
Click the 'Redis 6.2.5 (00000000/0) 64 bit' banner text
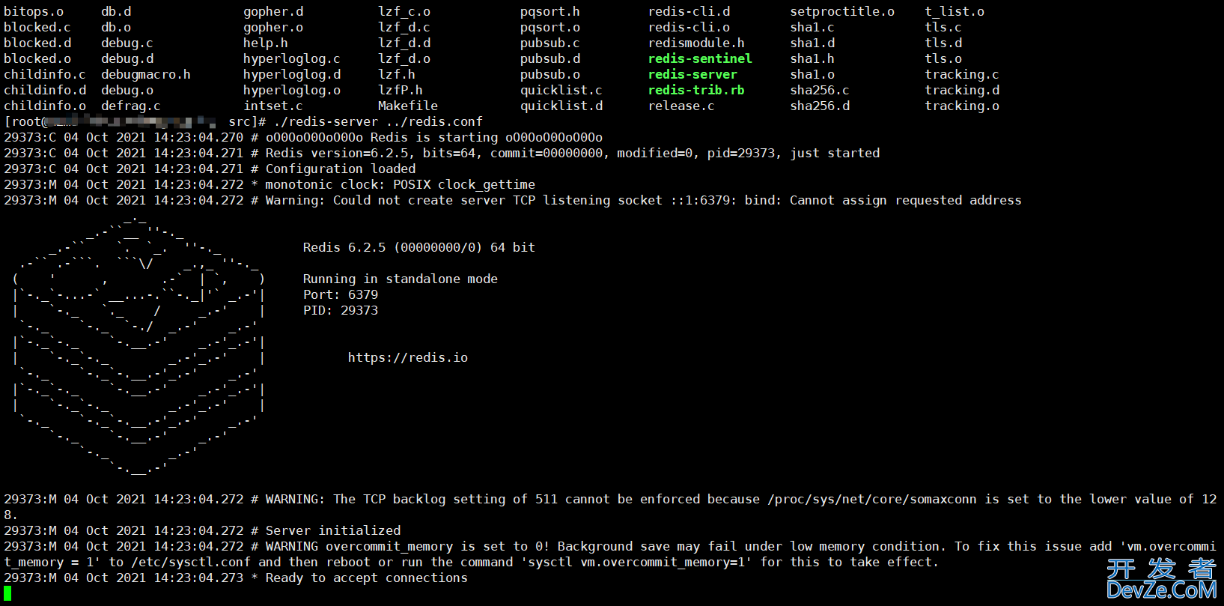point(419,247)
